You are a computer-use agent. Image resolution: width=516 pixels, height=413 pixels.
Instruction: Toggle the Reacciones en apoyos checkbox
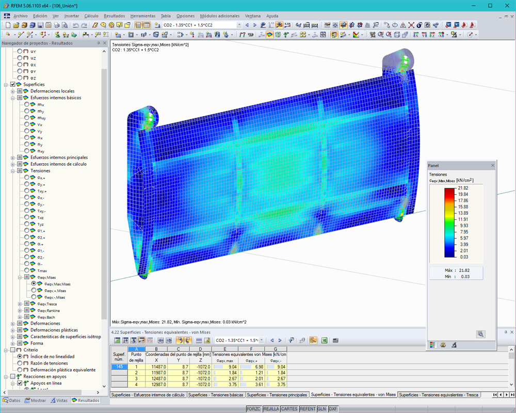click(13, 376)
